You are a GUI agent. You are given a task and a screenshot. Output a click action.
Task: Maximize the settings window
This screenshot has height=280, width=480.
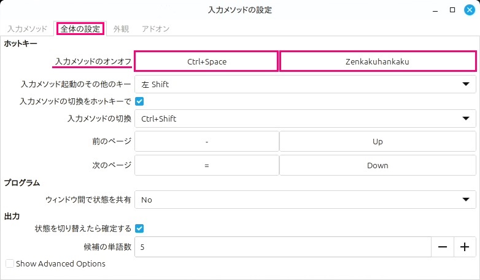452,10
